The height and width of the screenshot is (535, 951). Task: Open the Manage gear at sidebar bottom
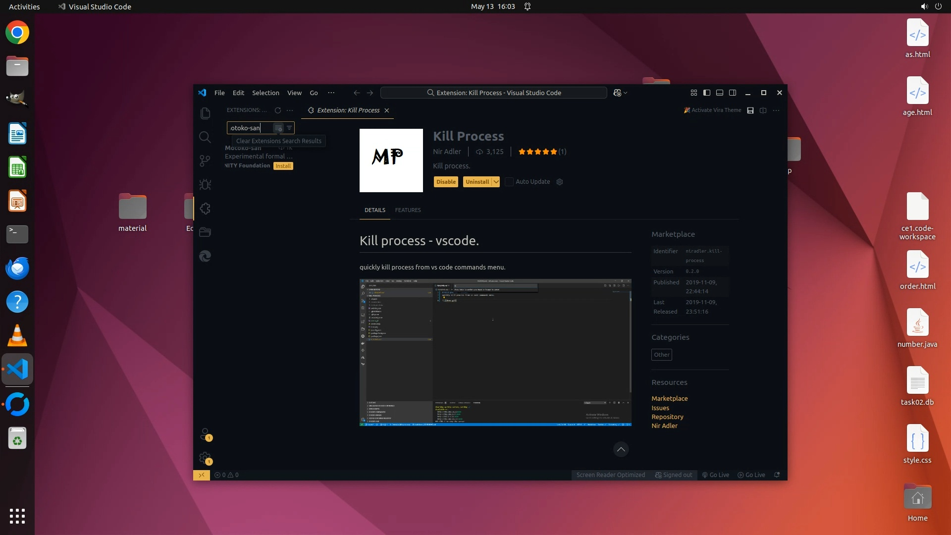(205, 458)
